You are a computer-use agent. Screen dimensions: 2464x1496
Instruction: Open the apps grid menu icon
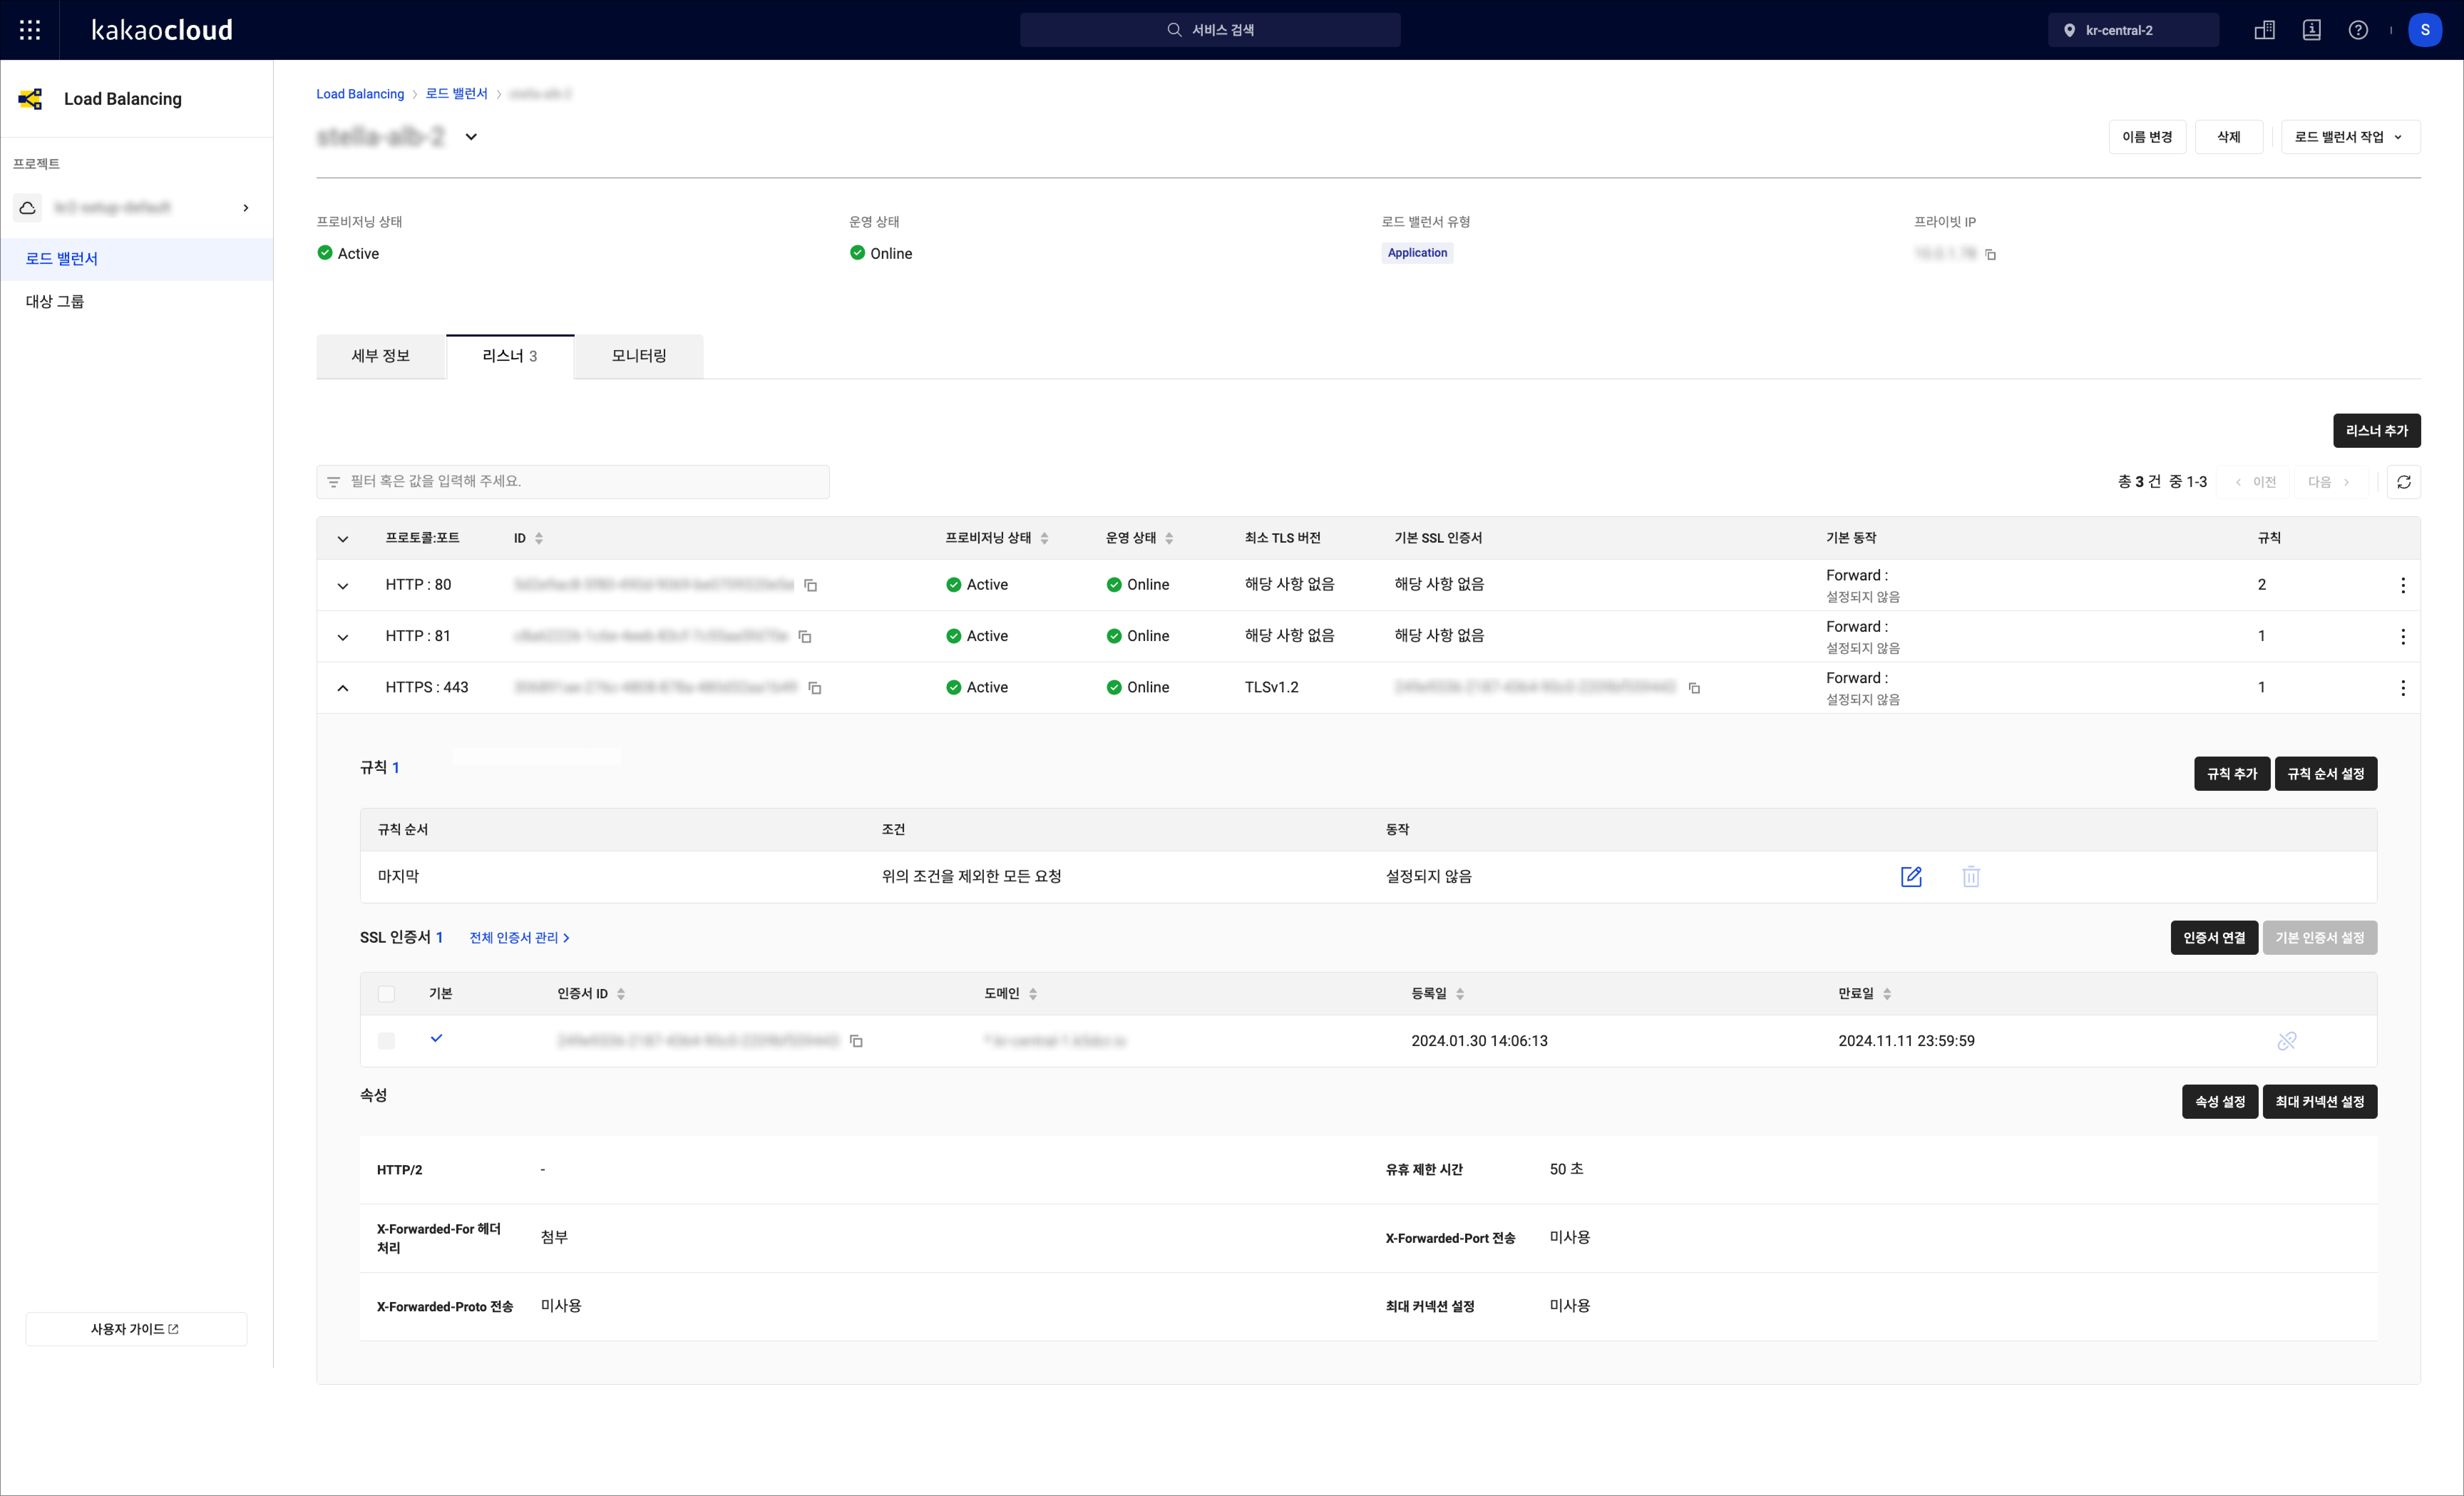click(x=30, y=30)
